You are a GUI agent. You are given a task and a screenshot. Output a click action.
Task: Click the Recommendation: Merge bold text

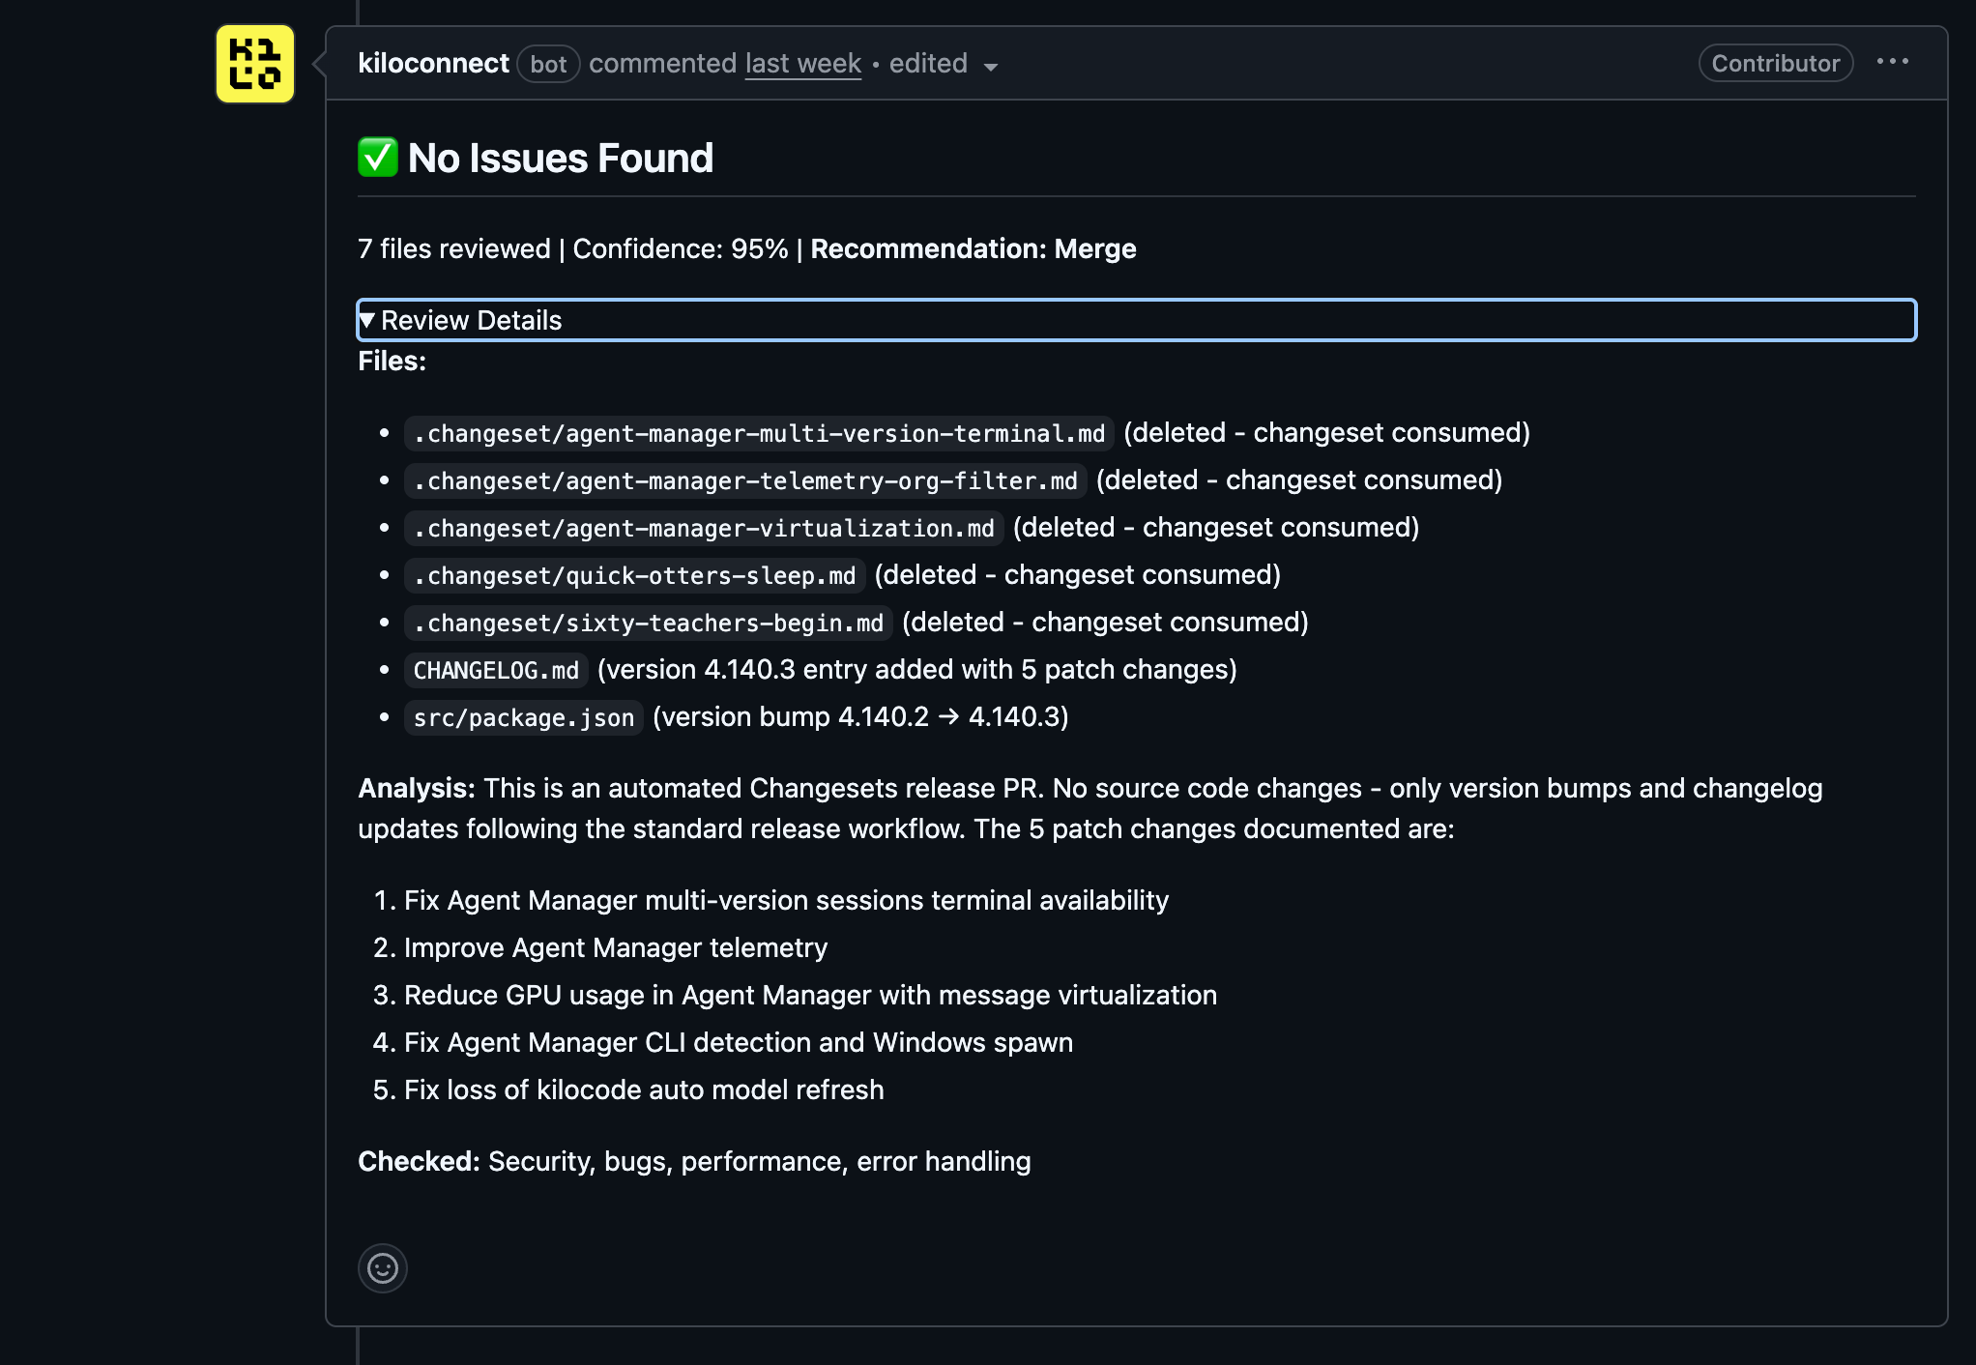pos(973,249)
